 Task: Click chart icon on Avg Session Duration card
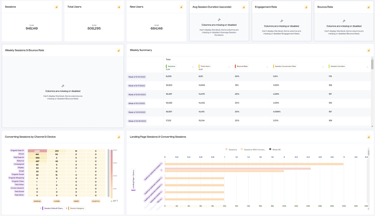click(243, 7)
